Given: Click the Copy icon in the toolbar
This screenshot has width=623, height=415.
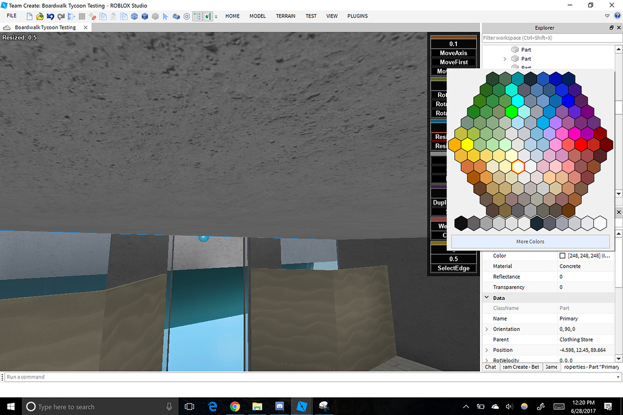Looking at the screenshot, I should [x=103, y=16].
